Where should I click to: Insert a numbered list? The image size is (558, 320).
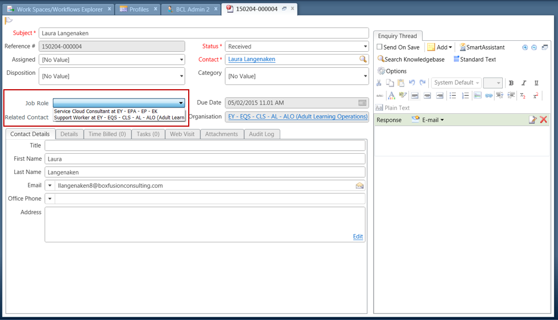pos(465,95)
